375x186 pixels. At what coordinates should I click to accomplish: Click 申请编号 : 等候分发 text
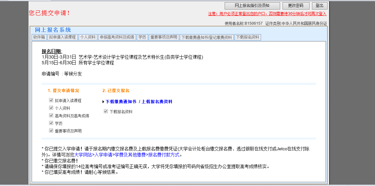pyautogui.click(x=62, y=74)
